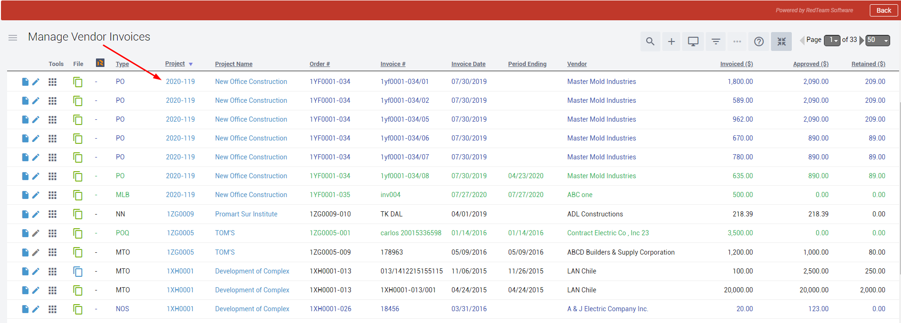The image size is (901, 323).
Task: Click the pencil edit icon for invoice 1yf0001-034/01
Action: (x=36, y=82)
